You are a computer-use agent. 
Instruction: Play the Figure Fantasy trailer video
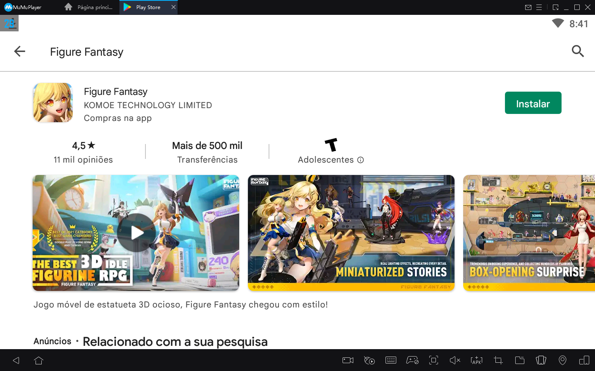[136, 233]
